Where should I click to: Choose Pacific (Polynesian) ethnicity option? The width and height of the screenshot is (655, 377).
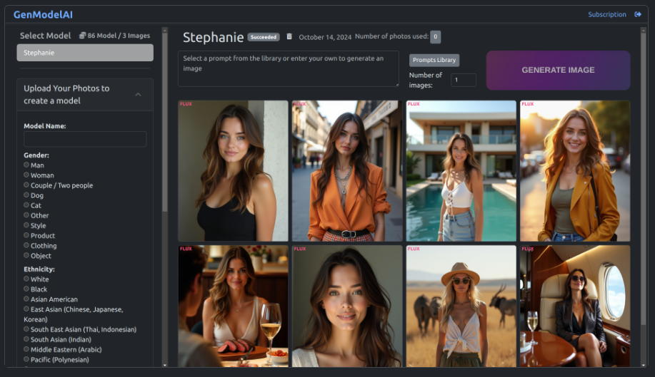(26, 359)
